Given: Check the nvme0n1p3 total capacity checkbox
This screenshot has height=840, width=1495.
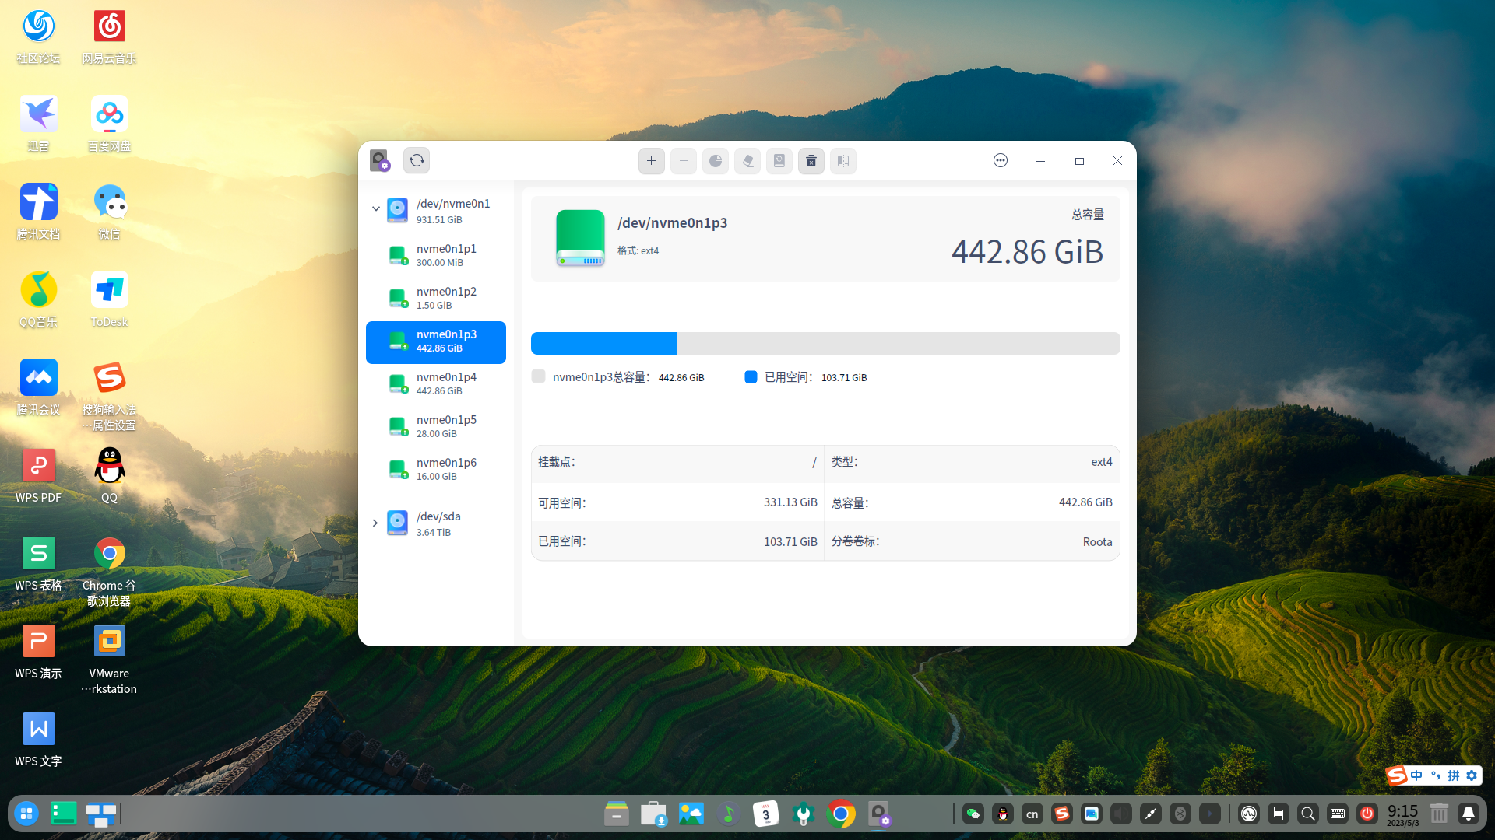Looking at the screenshot, I should coord(538,376).
